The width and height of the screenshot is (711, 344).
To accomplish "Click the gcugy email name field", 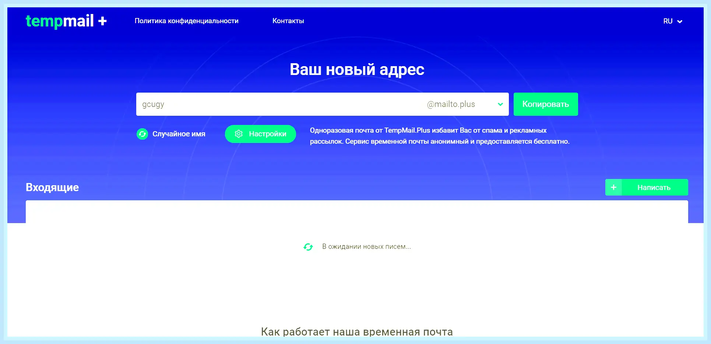I will tap(280, 104).
